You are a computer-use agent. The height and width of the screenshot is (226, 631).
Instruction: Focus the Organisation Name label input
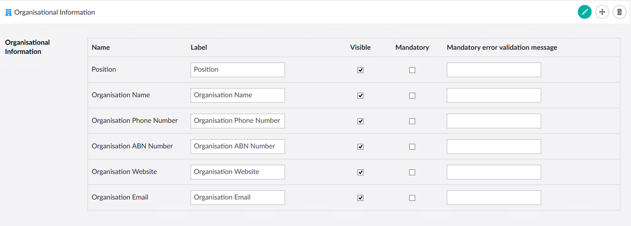pos(237,95)
